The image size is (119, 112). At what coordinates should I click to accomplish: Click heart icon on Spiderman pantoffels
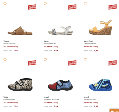(45, 60)
